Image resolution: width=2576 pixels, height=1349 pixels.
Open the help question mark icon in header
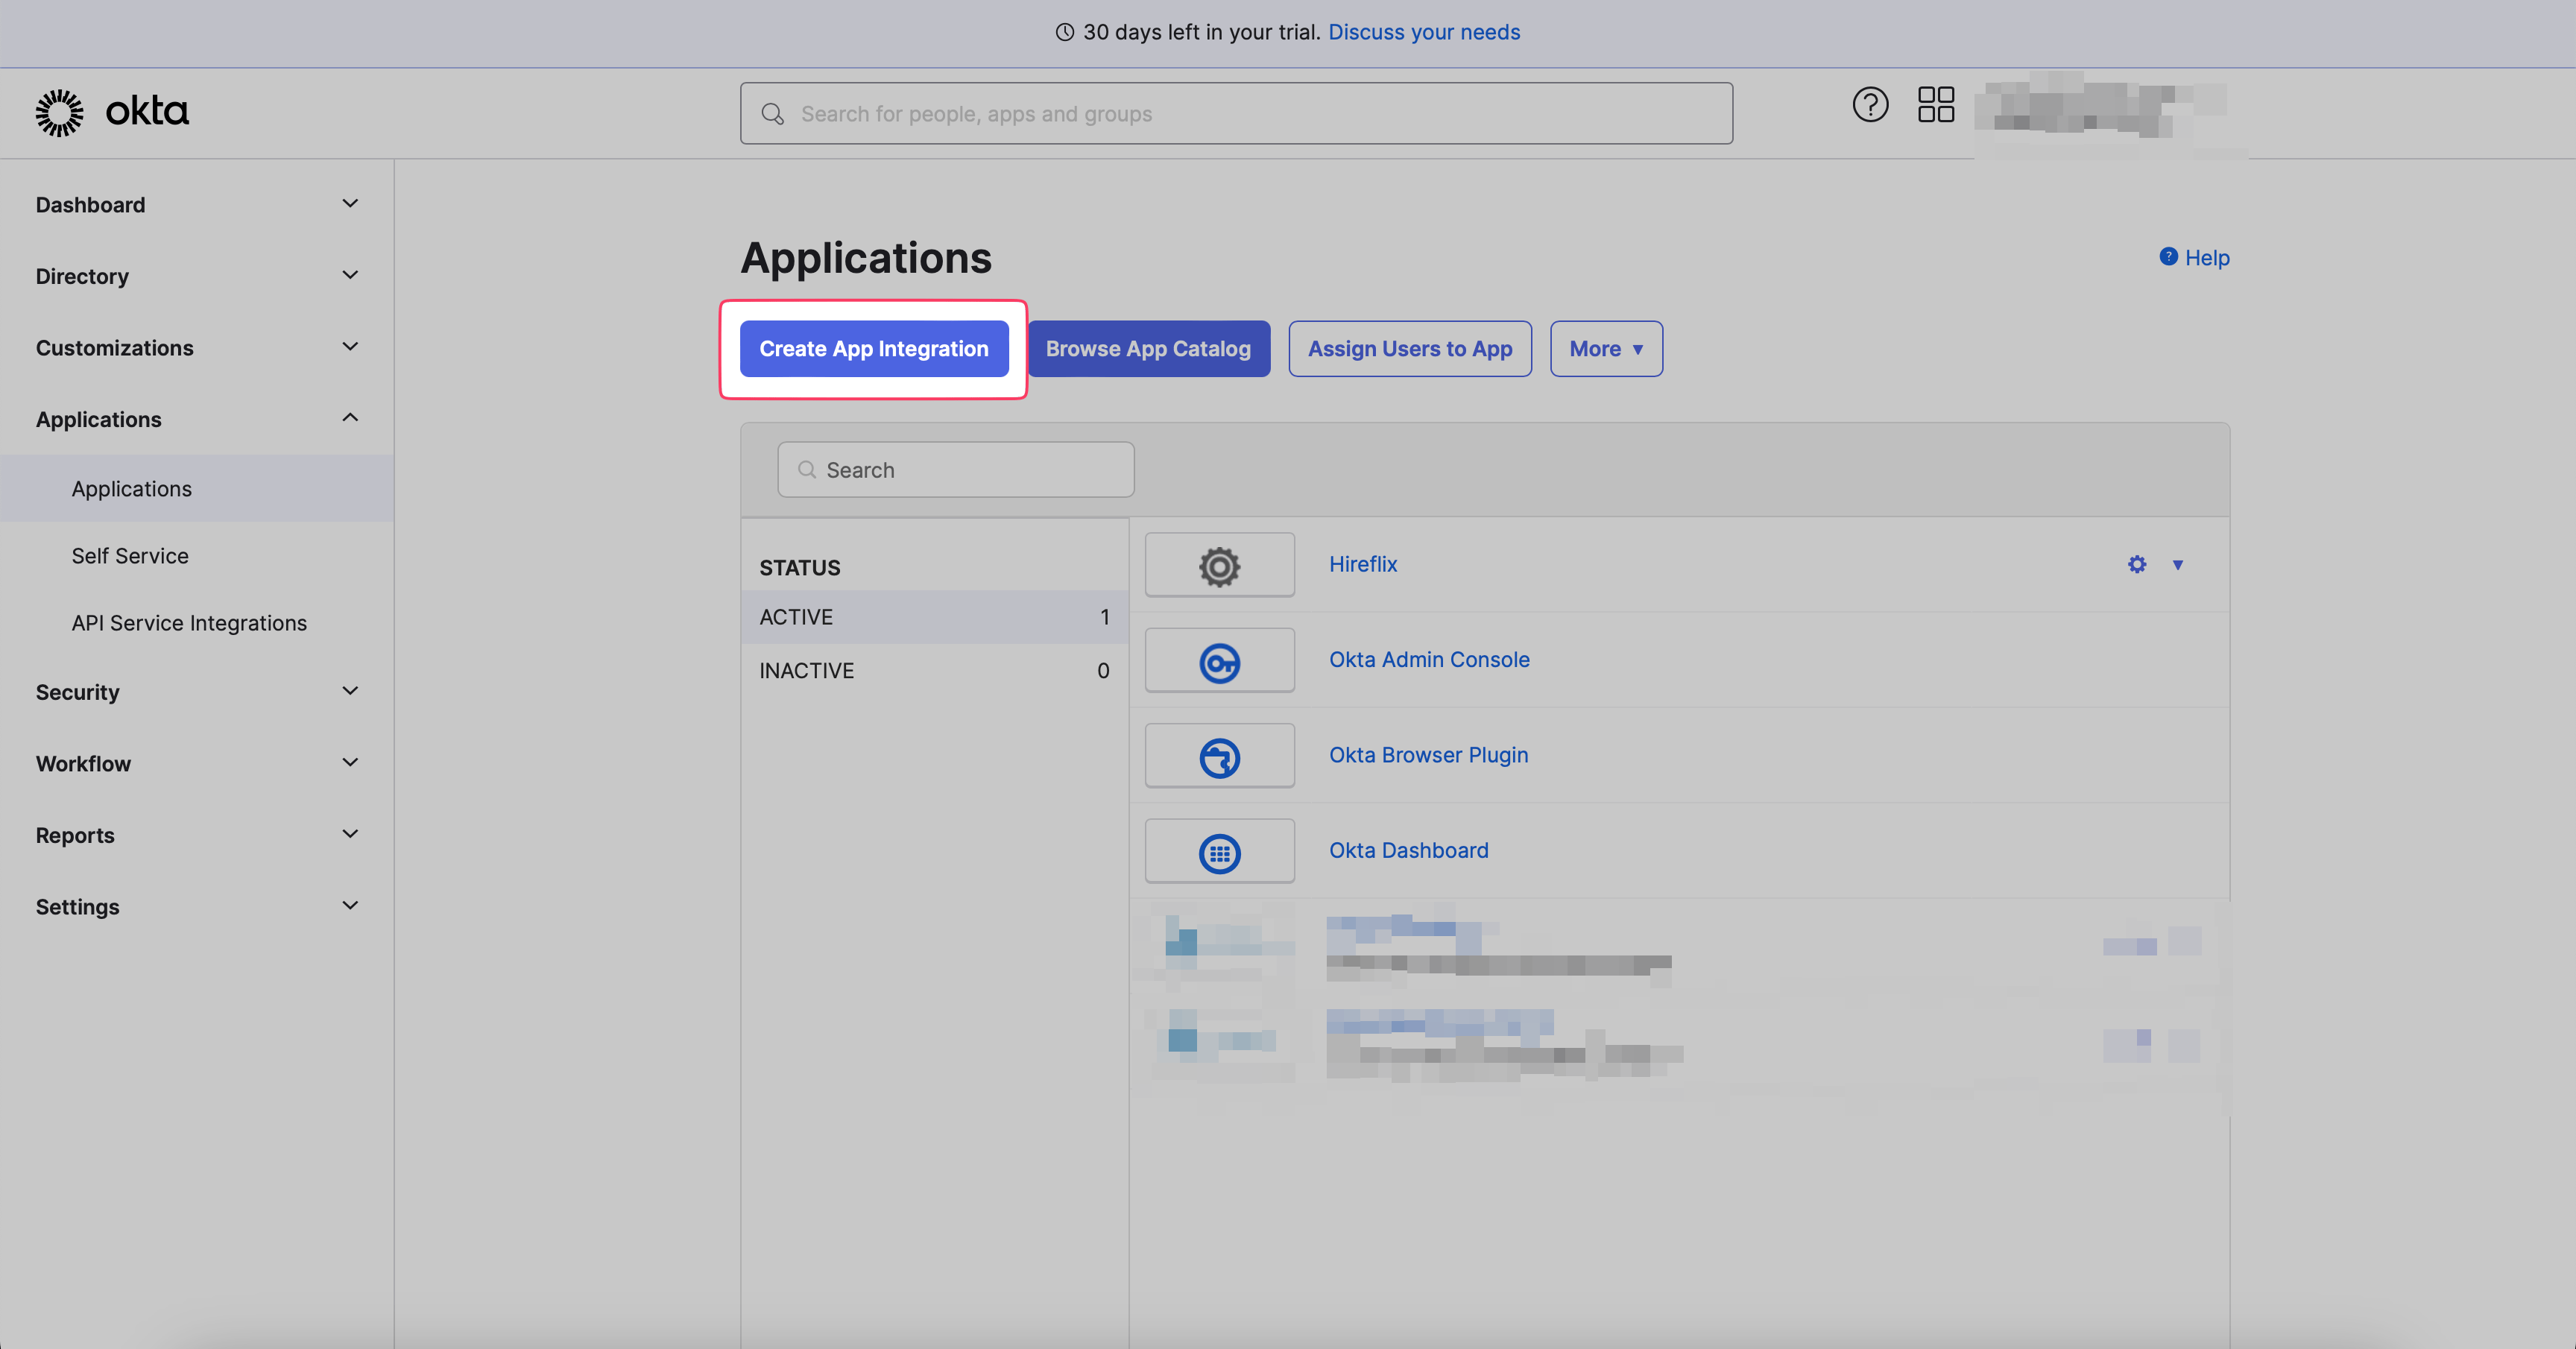(x=1870, y=104)
